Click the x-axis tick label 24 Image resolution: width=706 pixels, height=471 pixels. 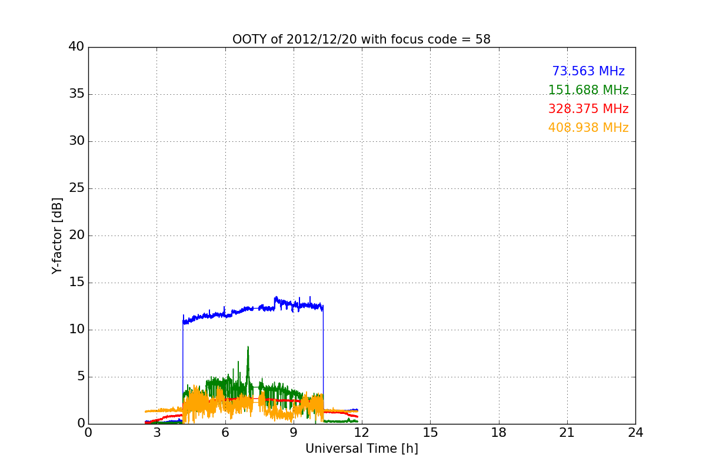coord(635,433)
